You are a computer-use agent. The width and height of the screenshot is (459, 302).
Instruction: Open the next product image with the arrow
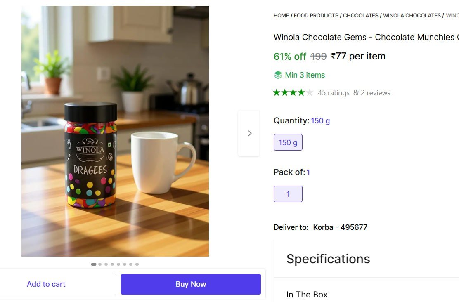tap(249, 133)
